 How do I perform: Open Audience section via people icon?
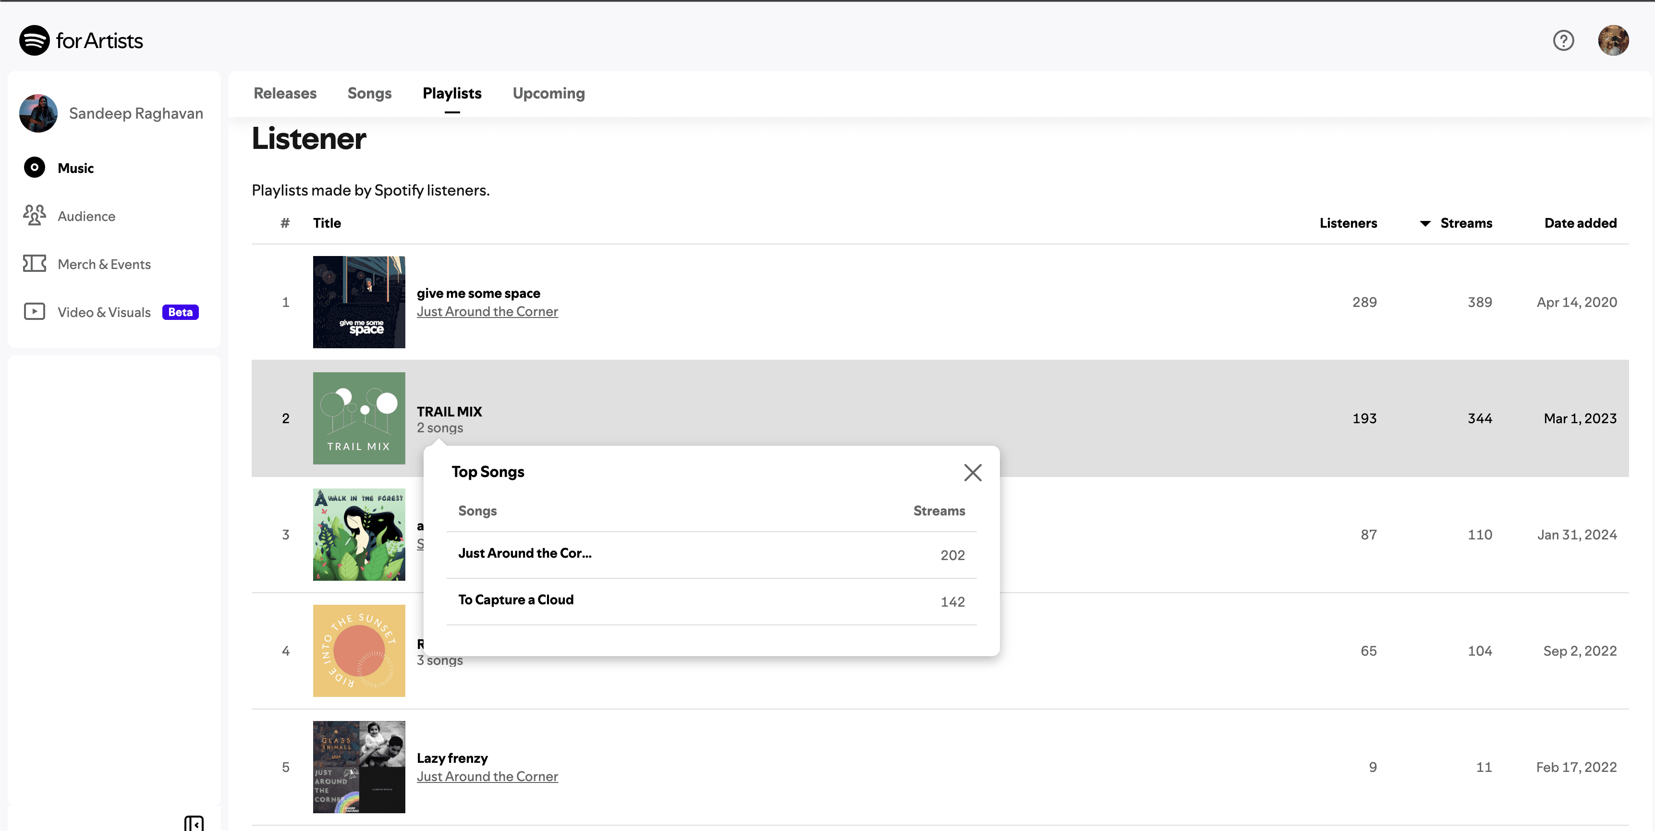pos(34,215)
